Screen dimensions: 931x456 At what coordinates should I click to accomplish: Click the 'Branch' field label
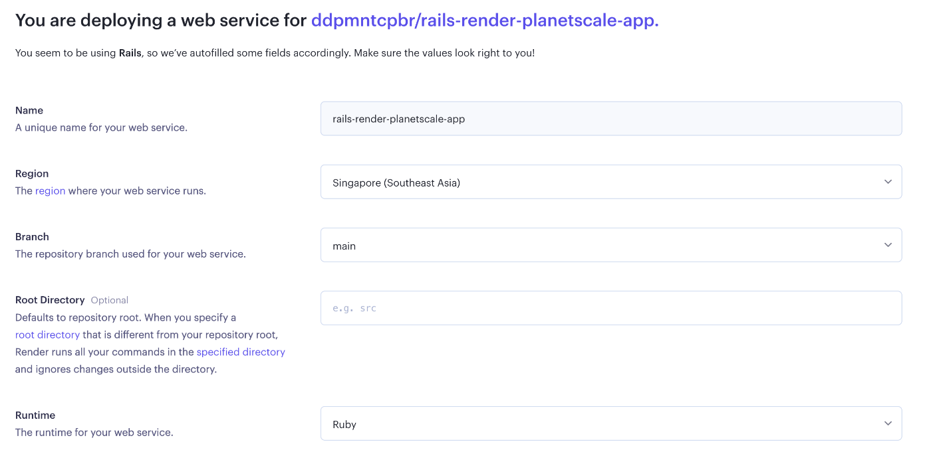32,236
